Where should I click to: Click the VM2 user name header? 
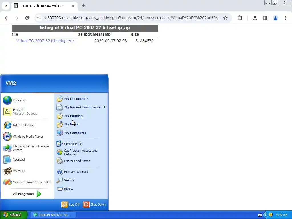pos(11,83)
